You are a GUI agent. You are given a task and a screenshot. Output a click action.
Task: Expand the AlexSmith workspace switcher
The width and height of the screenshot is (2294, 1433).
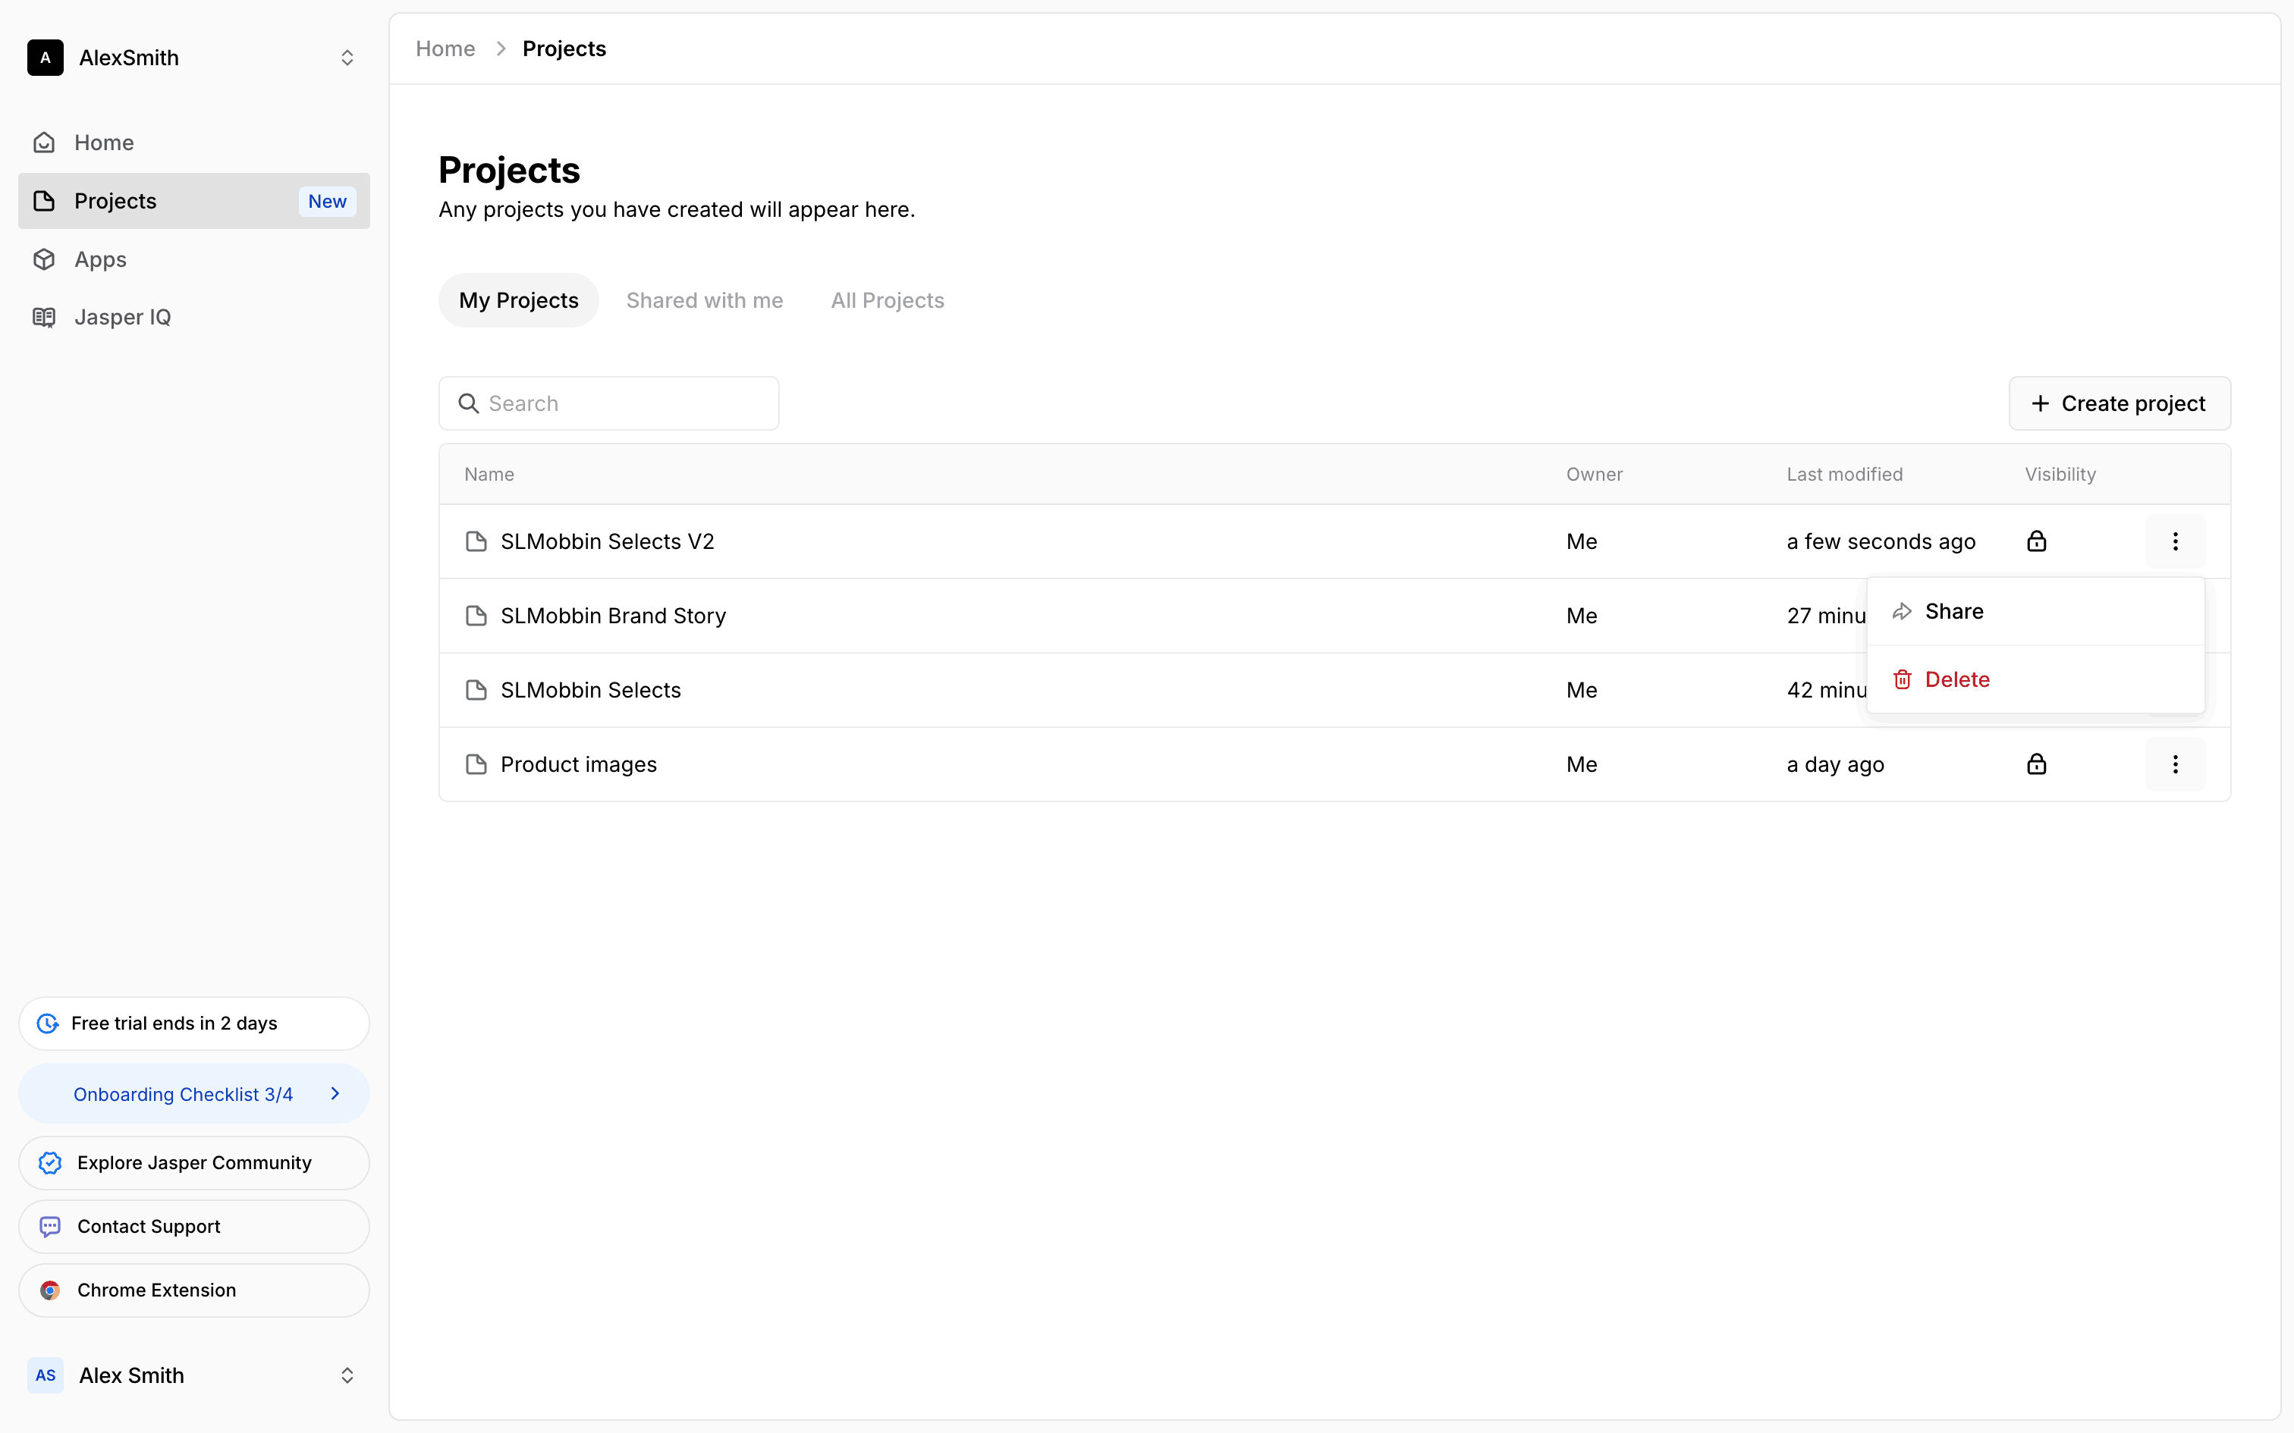pyautogui.click(x=347, y=58)
